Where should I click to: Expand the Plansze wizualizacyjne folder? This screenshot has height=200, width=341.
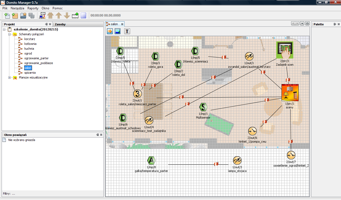(10, 77)
